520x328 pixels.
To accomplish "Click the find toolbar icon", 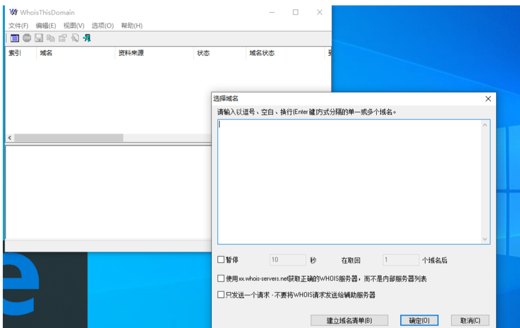I will tap(75, 38).
